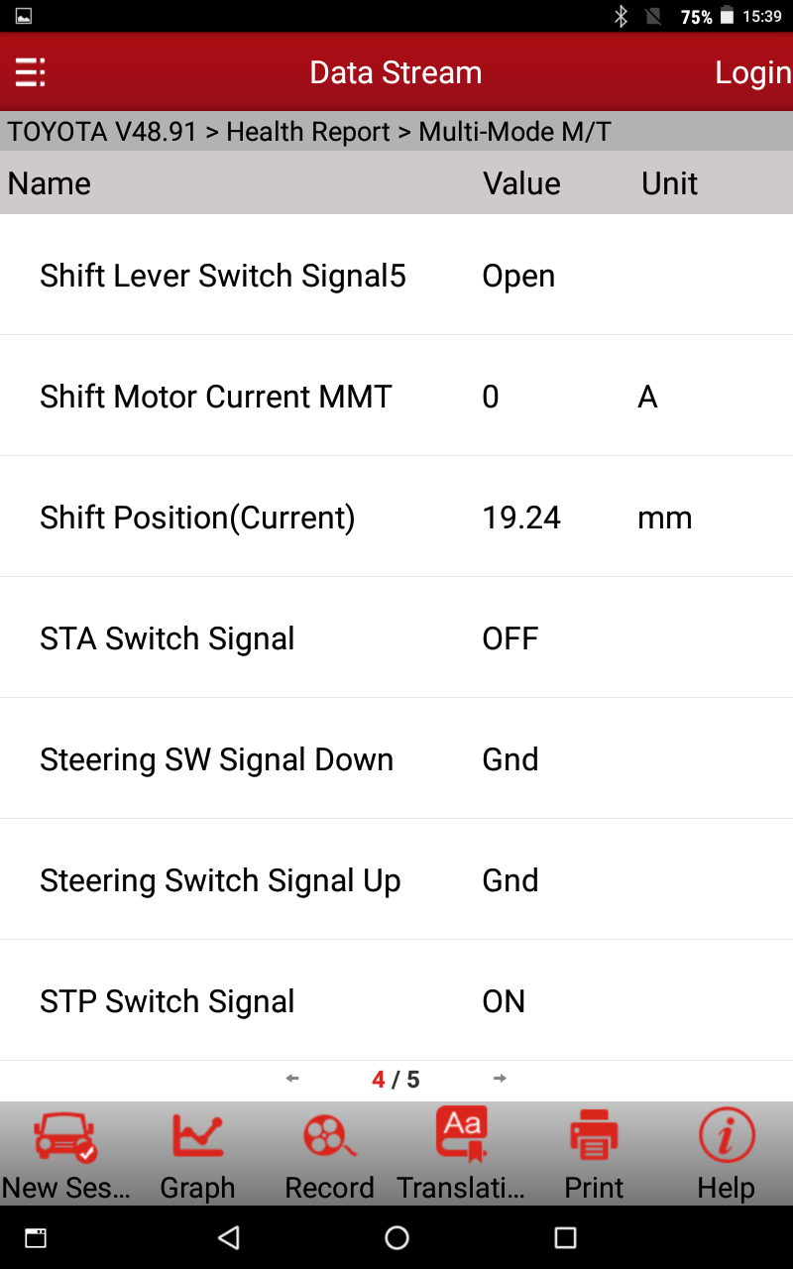Open Android recent apps square button
The height and width of the screenshot is (1269, 793).
point(565,1237)
